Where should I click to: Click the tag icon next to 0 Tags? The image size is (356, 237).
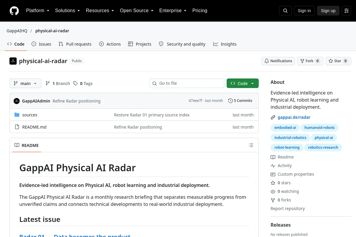76,84
